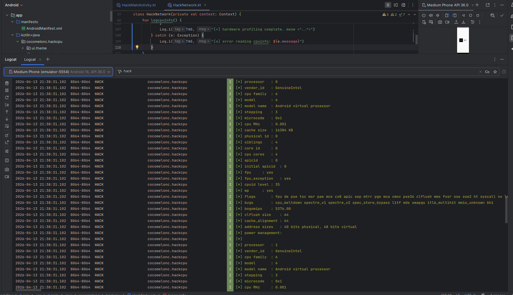Take emulator screenshot from toolbar
The image size is (513, 295).
(x=440, y=22)
